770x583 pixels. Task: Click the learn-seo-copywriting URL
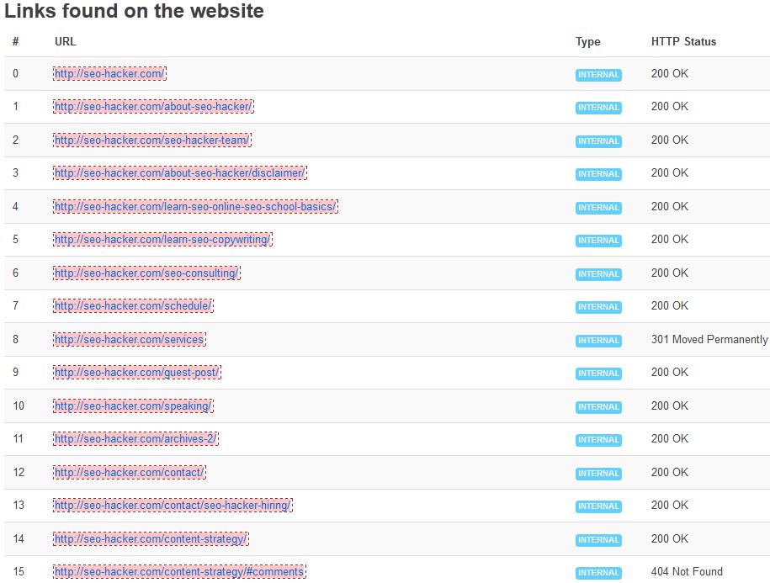162,240
